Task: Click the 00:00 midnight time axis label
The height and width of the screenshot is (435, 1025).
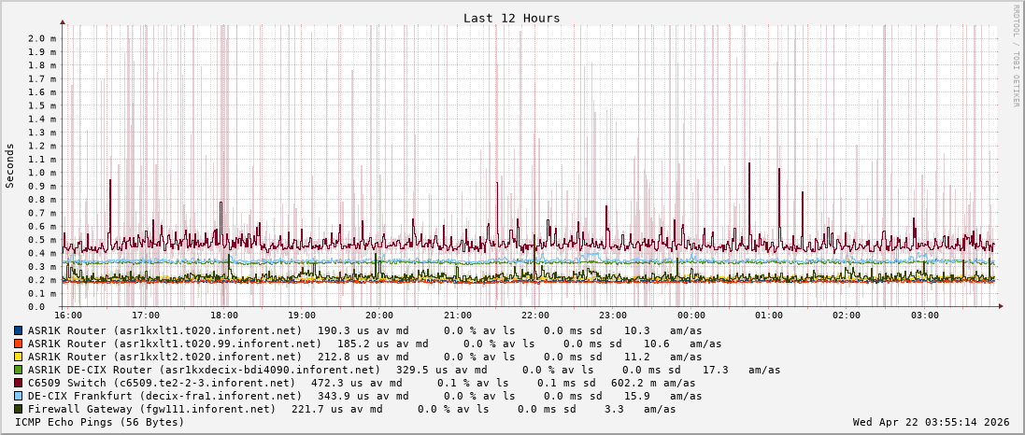Action: (691, 316)
